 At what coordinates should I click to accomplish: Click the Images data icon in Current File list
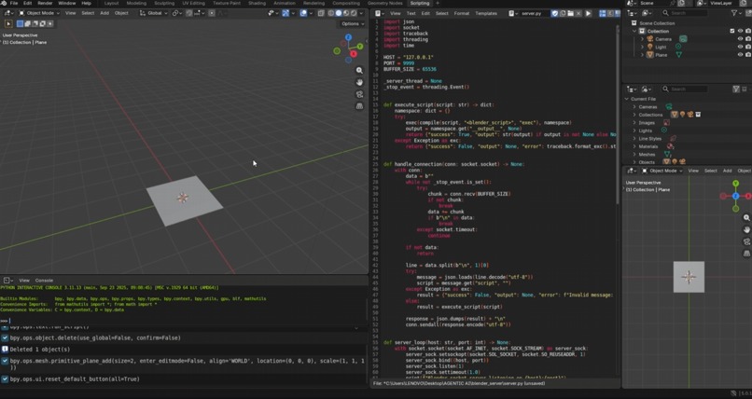666,123
